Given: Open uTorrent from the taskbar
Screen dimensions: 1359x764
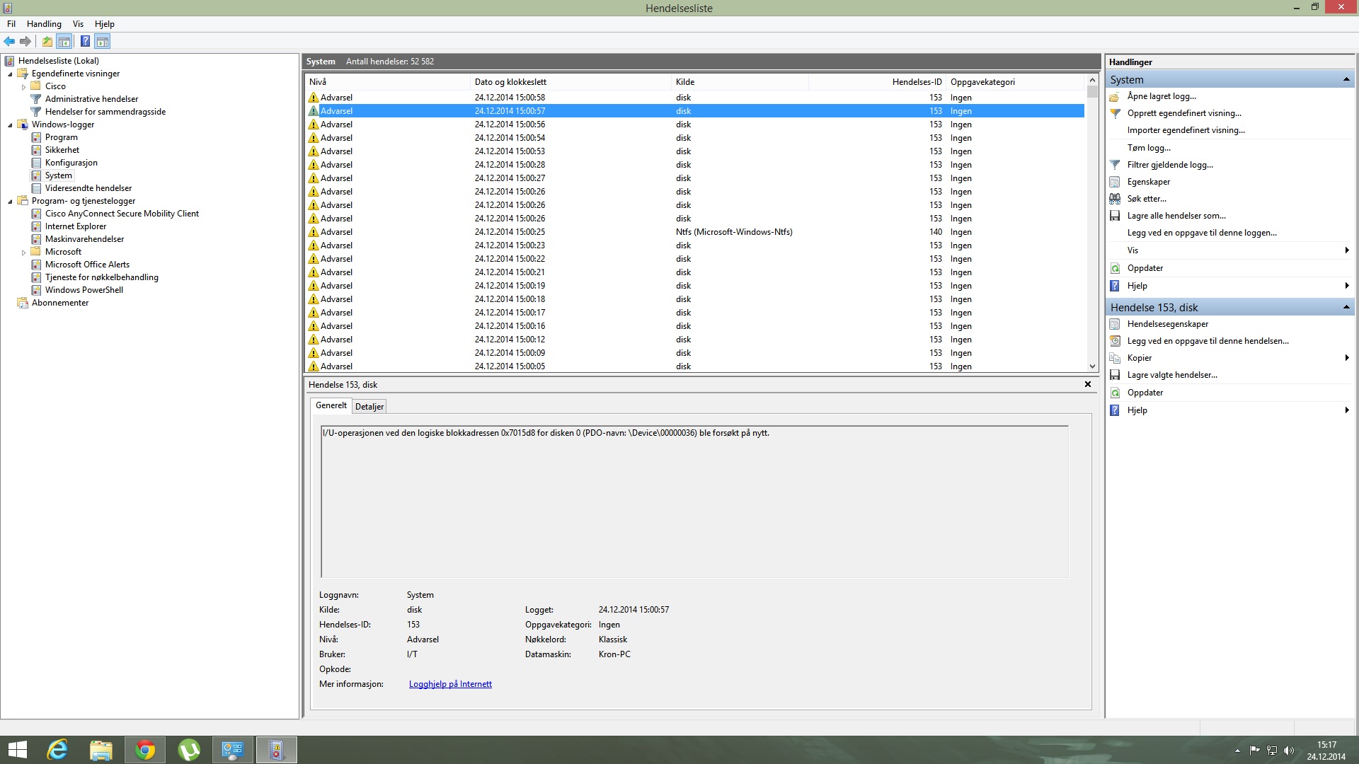Looking at the screenshot, I should pos(189,750).
